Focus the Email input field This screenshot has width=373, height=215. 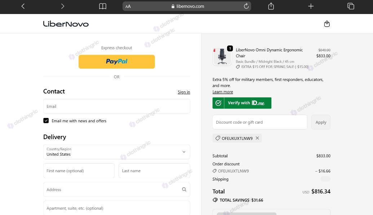tap(116, 106)
